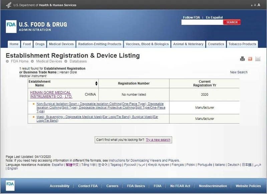This screenshot has width=267, height=194.
Task: Click the New Search link
Action: (x=239, y=72)
